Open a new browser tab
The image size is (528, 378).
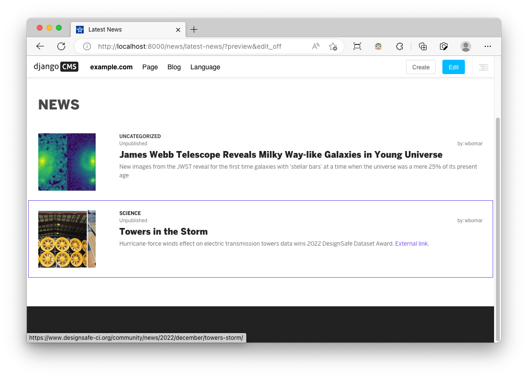click(194, 30)
